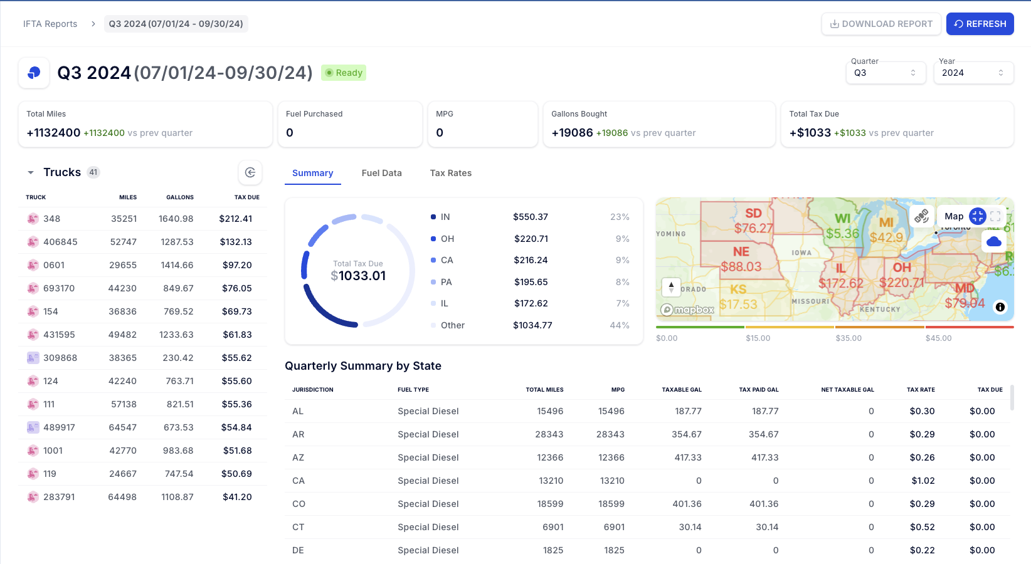Collapse the Trucks list disclosure triangle
Screen dimensions: 1031x564
click(x=31, y=172)
